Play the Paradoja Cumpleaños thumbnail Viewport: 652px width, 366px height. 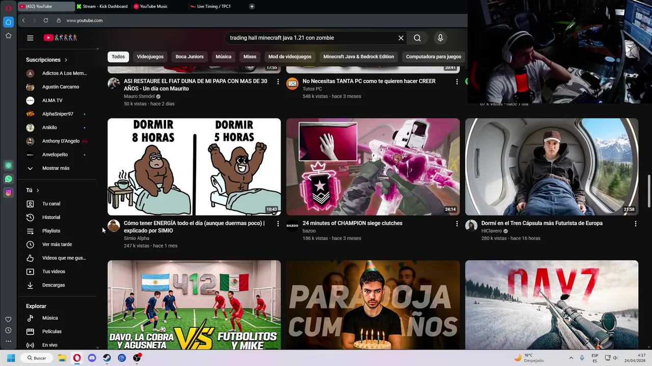click(373, 305)
